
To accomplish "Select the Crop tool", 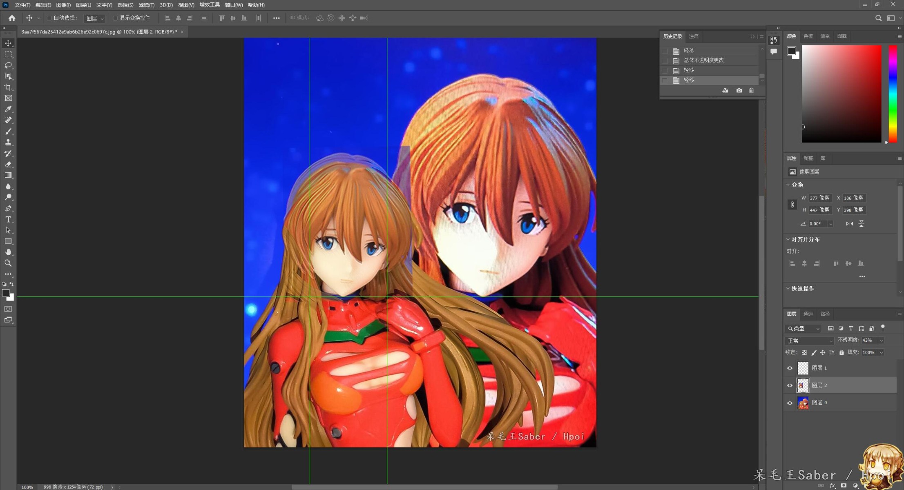I will (8, 87).
